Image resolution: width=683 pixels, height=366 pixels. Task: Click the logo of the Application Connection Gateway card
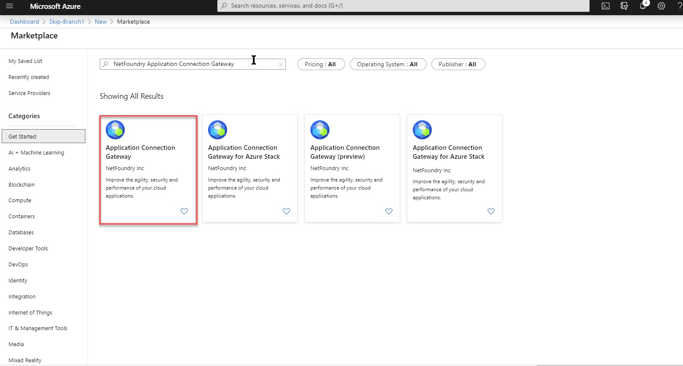click(x=115, y=130)
